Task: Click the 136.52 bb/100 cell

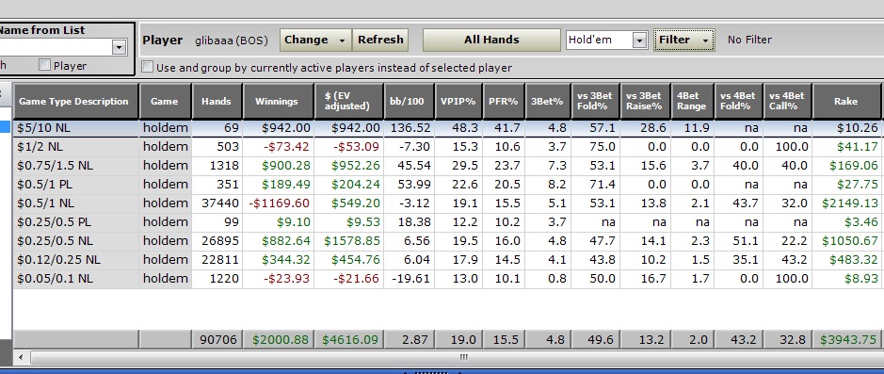Action: click(x=410, y=128)
